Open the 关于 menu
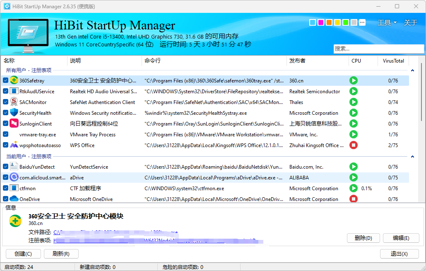 tap(410, 22)
